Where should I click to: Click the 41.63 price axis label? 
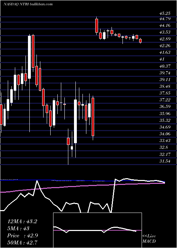[165, 52]
